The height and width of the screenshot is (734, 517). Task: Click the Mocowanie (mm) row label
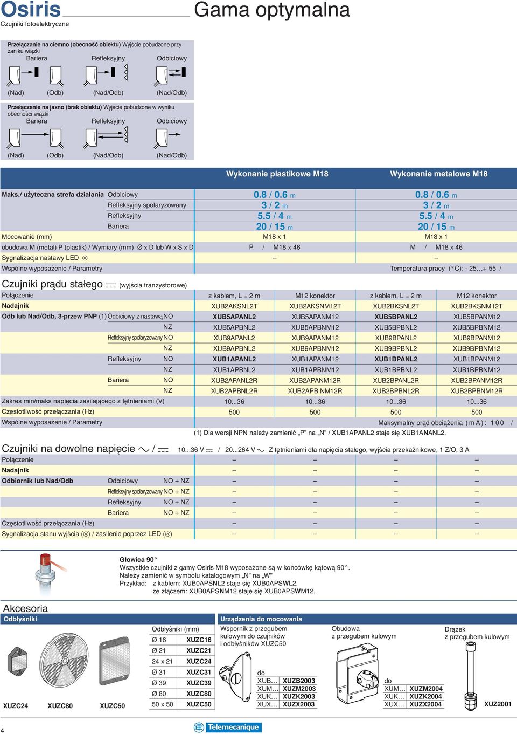point(27,237)
